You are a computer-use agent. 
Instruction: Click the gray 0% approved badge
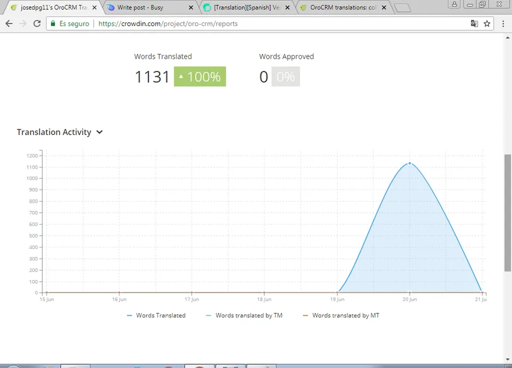pos(286,77)
